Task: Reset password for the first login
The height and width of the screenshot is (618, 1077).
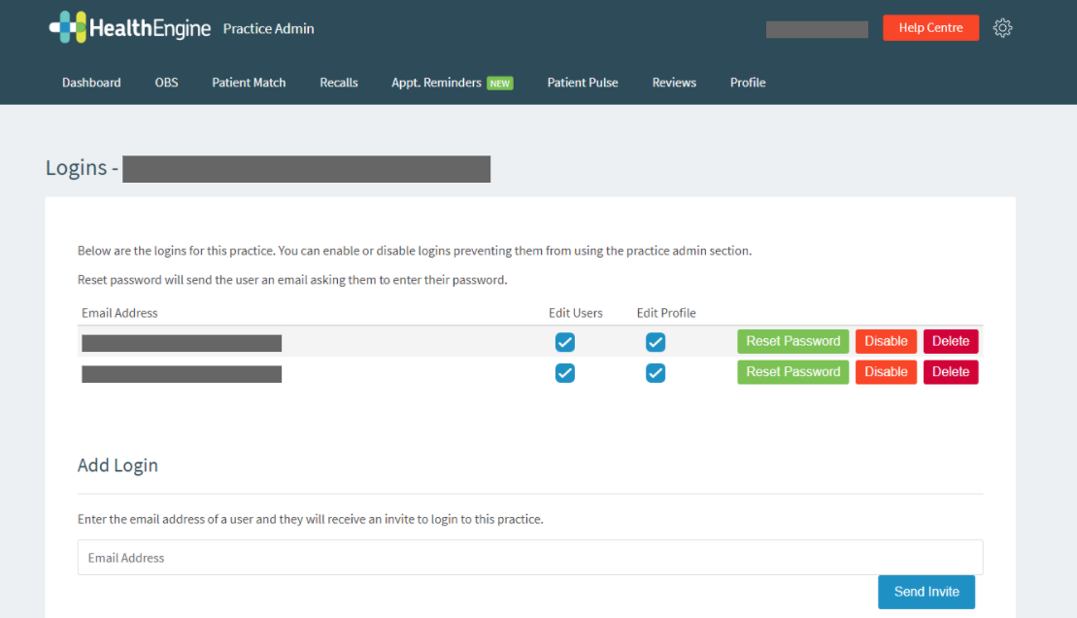Action: 792,341
